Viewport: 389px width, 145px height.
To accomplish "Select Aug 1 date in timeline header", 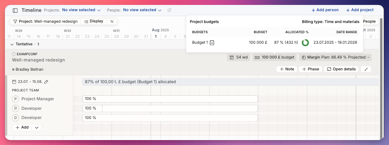I will tap(156, 36).
